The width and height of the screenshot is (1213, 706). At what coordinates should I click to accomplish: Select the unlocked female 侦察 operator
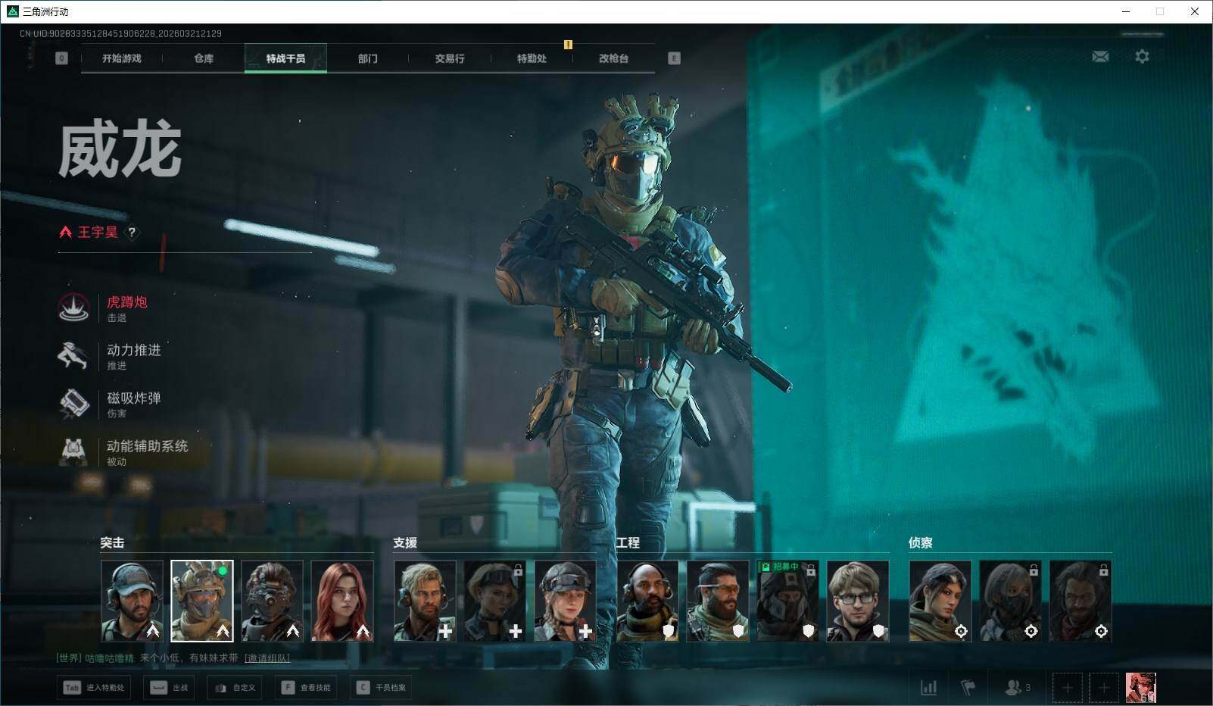pyautogui.click(x=940, y=601)
